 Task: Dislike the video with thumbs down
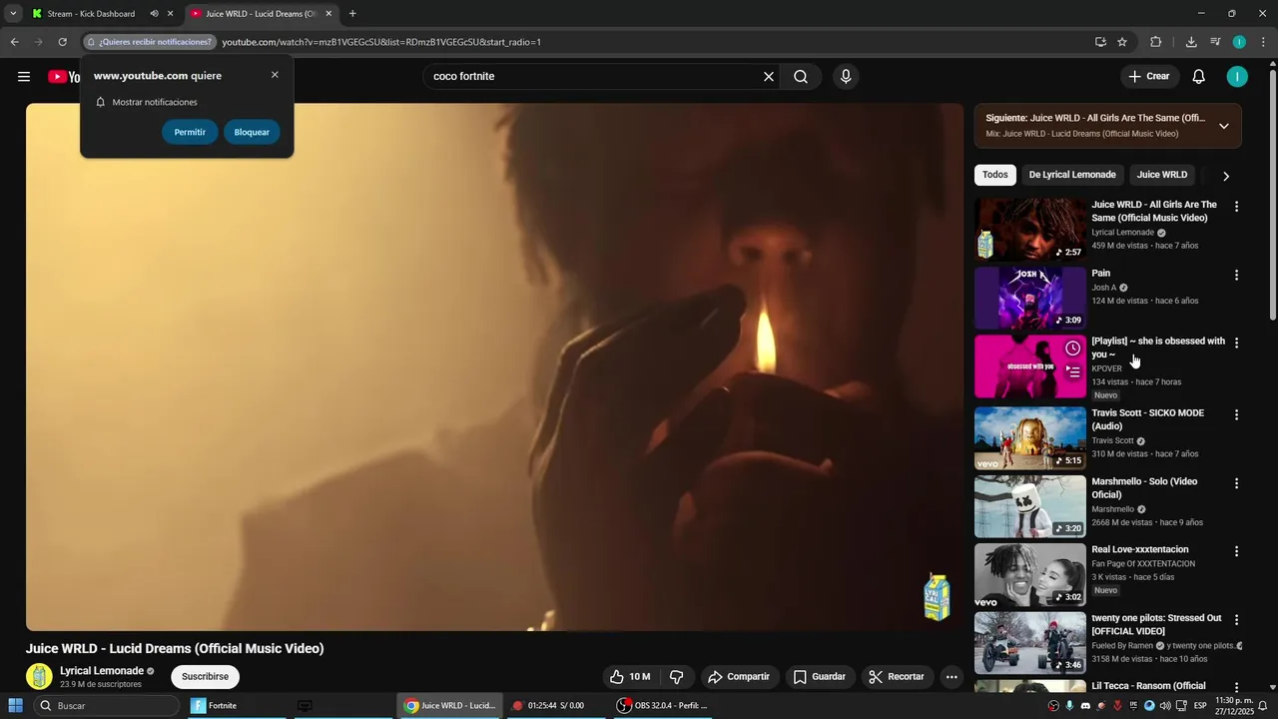tap(676, 677)
